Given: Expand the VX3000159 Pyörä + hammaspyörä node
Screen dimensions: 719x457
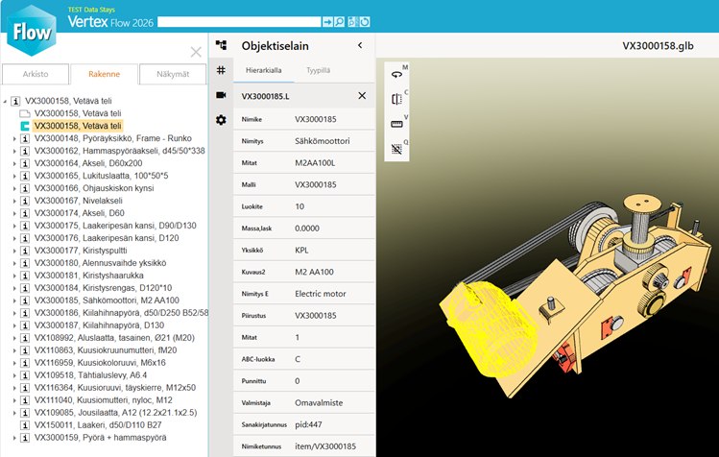Looking at the screenshot, I should tap(14, 438).
